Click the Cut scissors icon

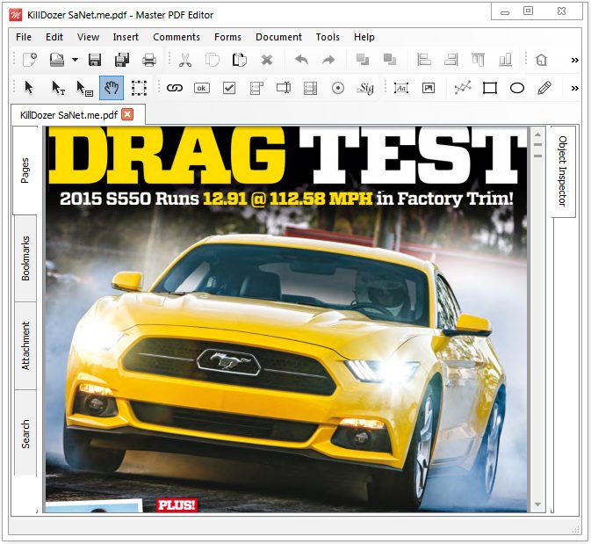[x=185, y=60]
